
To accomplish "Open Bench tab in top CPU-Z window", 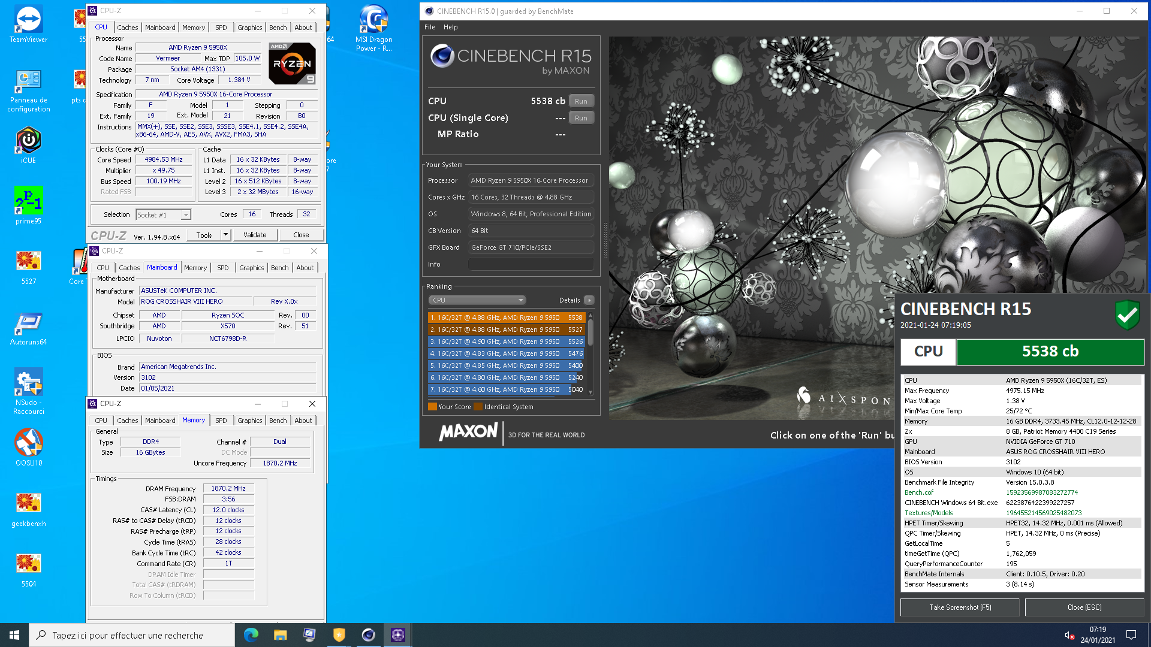I will [x=278, y=28].
